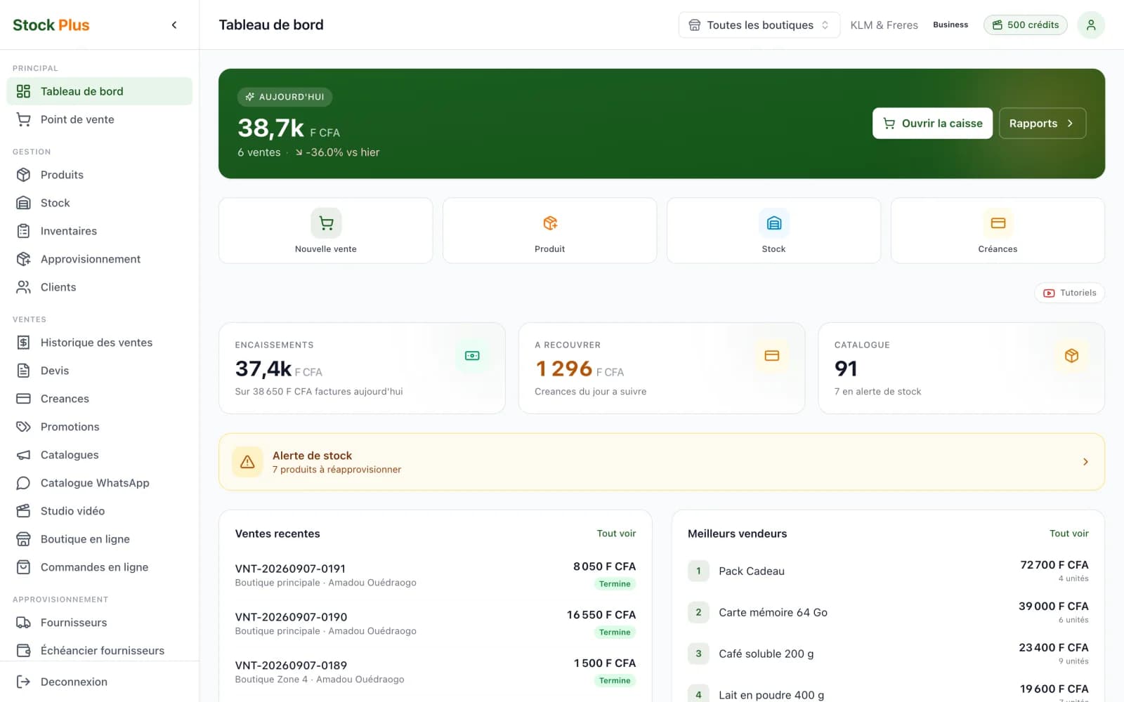Open the Tutoriels button
This screenshot has height=702, width=1124.
click(x=1069, y=293)
